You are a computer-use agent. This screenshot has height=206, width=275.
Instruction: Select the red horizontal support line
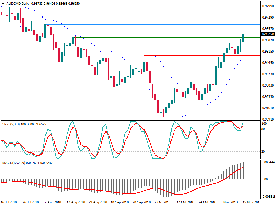pos(202,56)
